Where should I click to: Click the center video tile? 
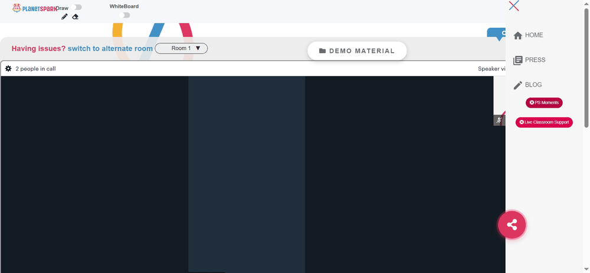247,174
